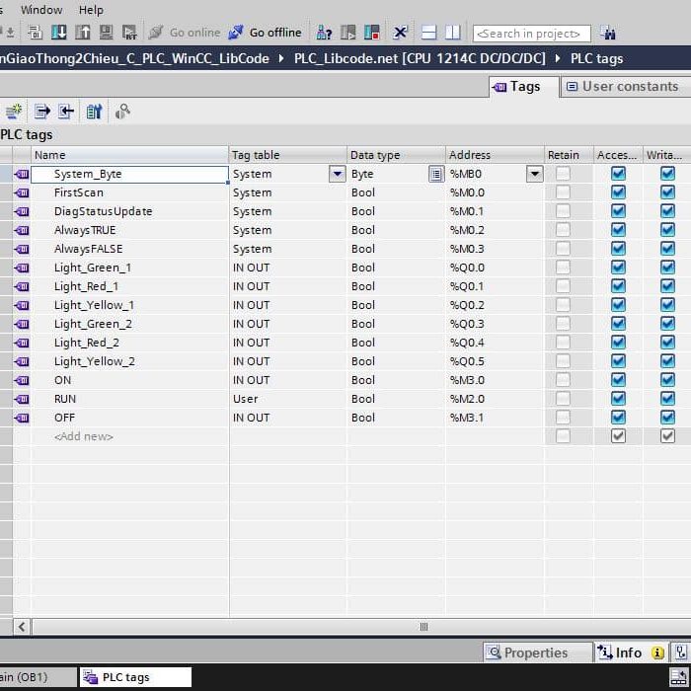The height and width of the screenshot is (691, 691).
Task: Click the Cross-references X icon in toolbar
Action: tap(400, 33)
